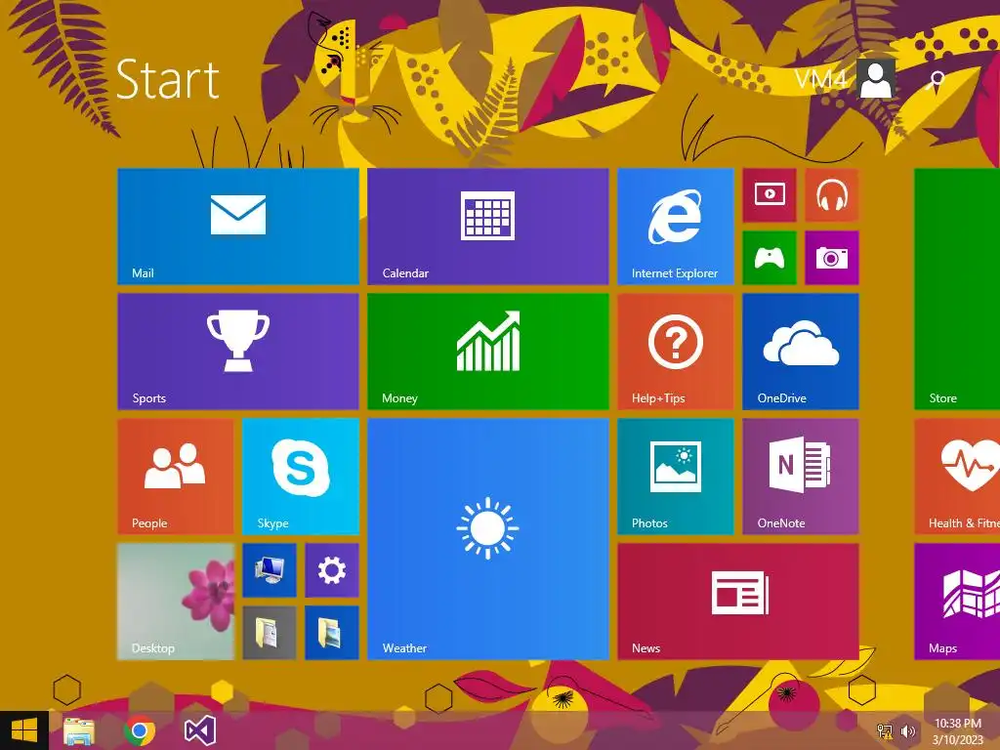Open the Documents folder tile
Screen dimensions: 1000x750
coord(270,633)
